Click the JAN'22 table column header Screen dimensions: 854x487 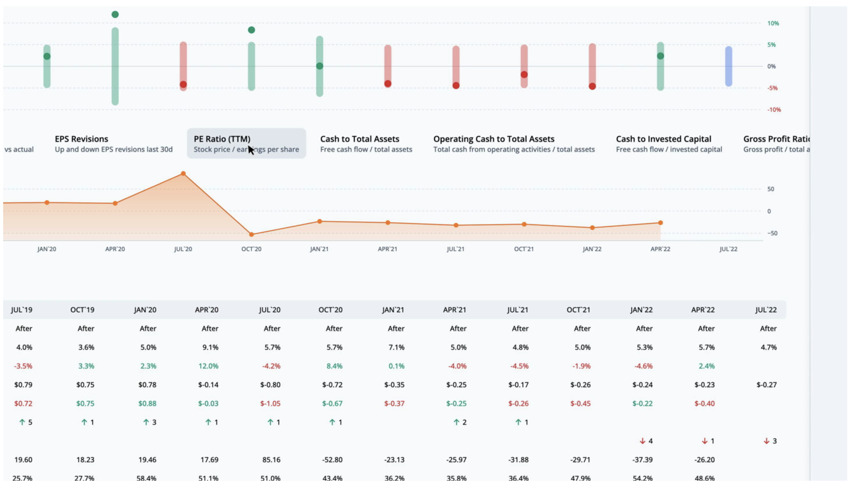(641, 310)
